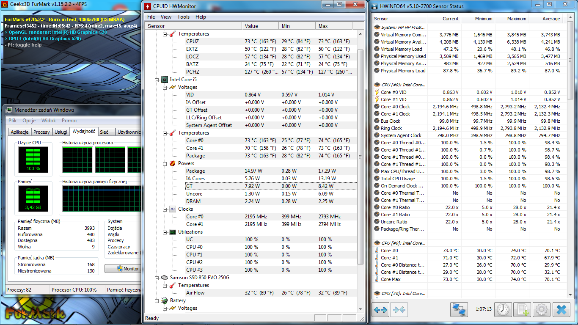Click the Sensor column header in HWMonitor
Screen dimensions: 578x325
point(194,26)
